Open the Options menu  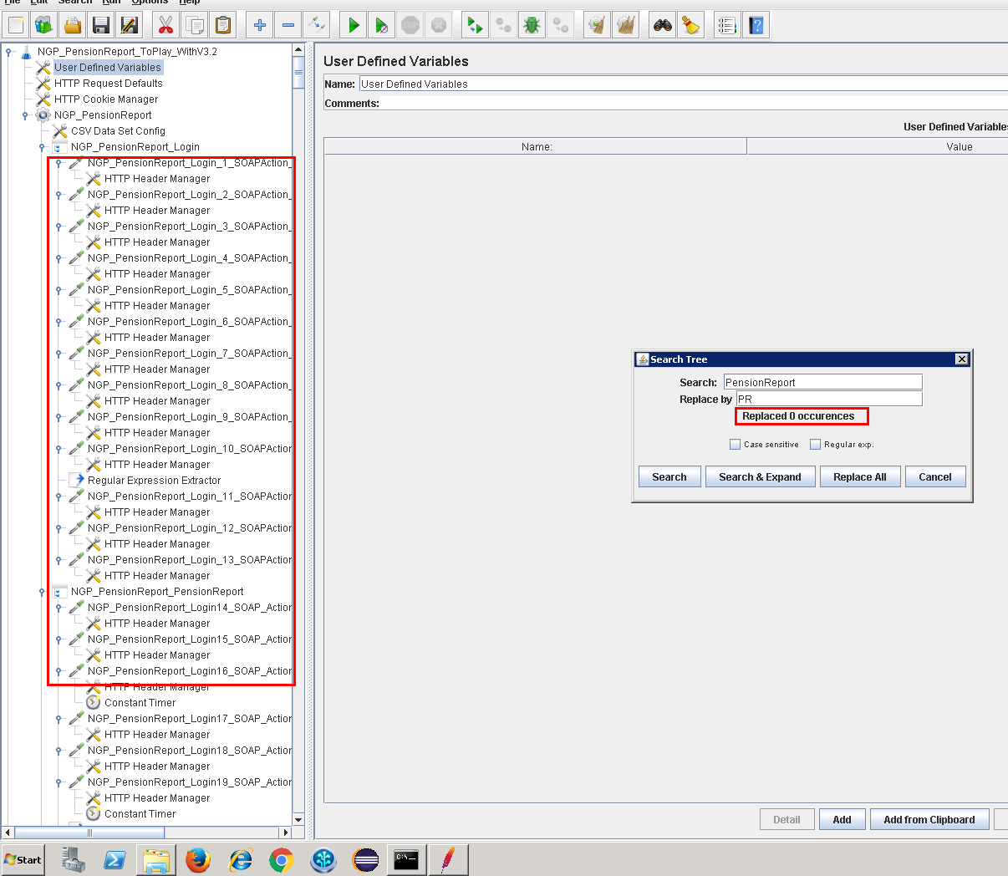[149, 2]
